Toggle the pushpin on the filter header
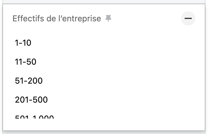Screen dimensions: 209x134 pyautogui.click(x=108, y=18)
